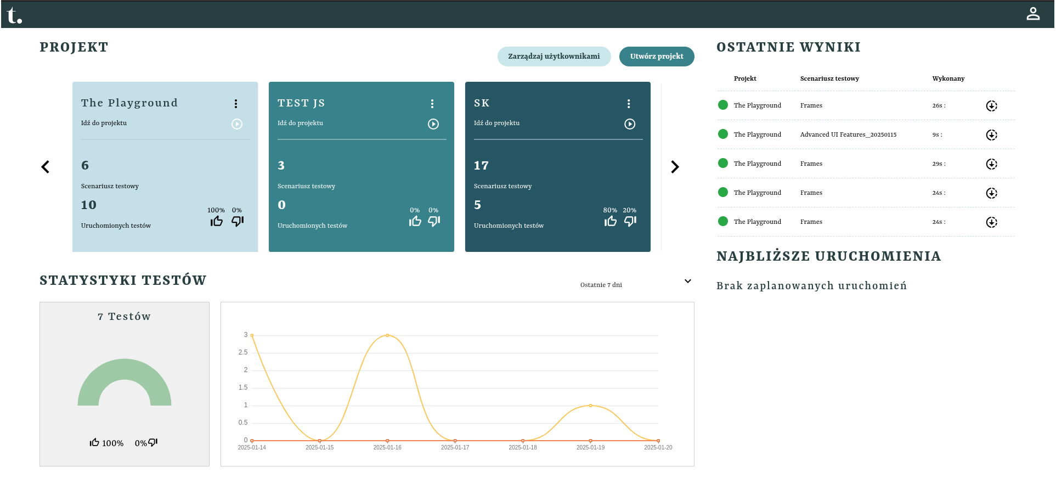Screen dimensions: 1056x478
Task: Open SK card three-dot menu
Action: (x=629, y=104)
